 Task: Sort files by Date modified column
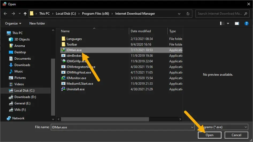[x=141, y=31]
